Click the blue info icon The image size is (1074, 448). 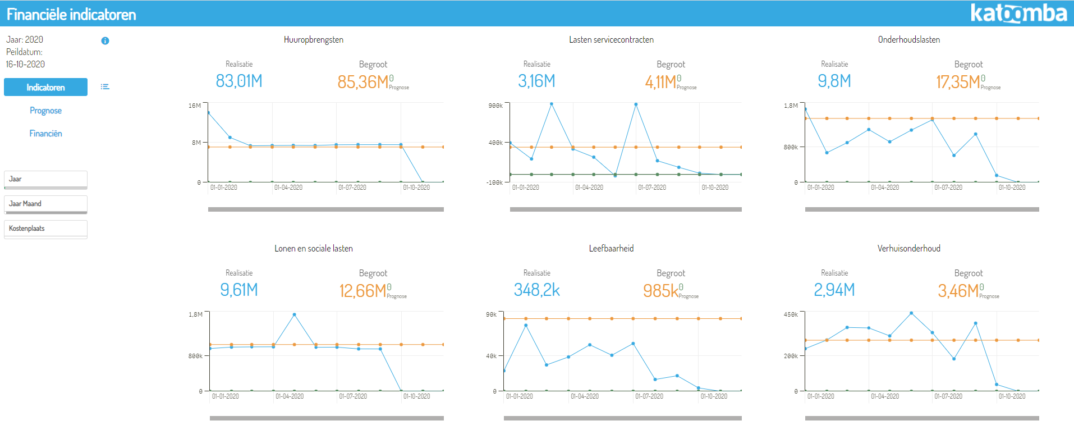(x=105, y=41)
